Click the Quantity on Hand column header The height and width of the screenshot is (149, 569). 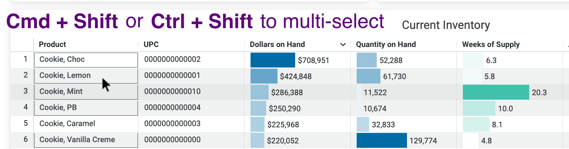pos(386,45)
